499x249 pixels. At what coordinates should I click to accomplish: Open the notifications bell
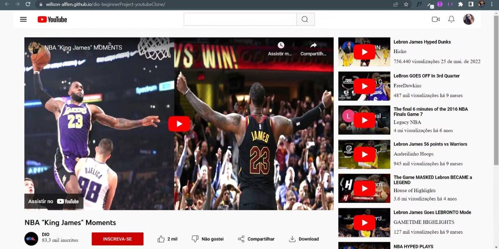[x=451, y=19]
